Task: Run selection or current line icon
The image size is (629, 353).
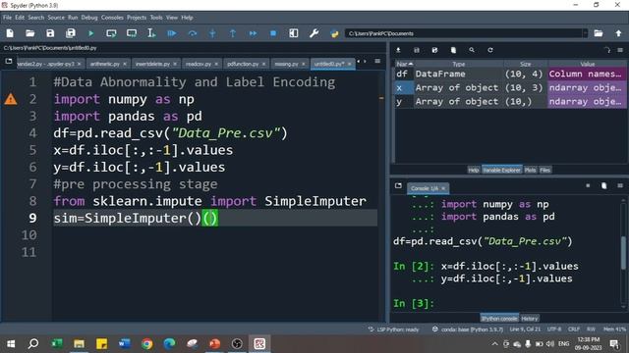Action: tap(151, 33)
